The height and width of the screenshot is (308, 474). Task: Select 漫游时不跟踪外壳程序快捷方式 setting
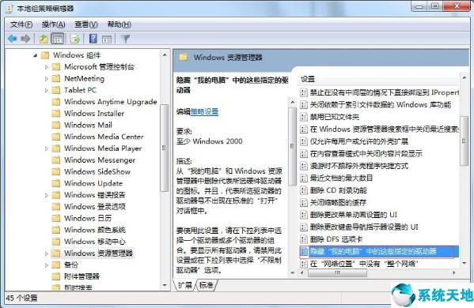358,166
